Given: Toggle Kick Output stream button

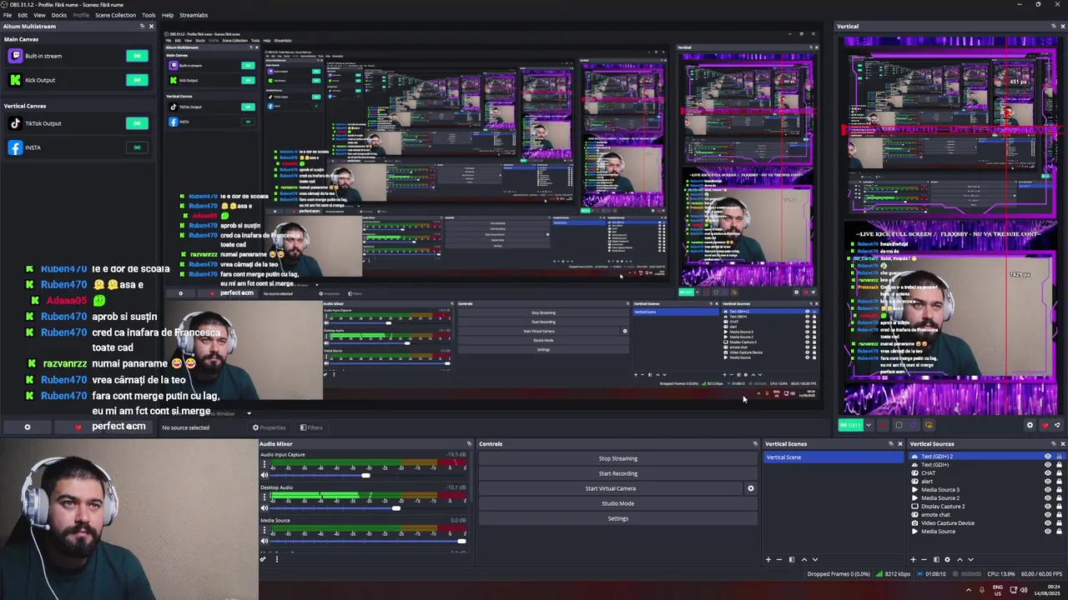Looking at the screenshot, I should click(137, 80).
